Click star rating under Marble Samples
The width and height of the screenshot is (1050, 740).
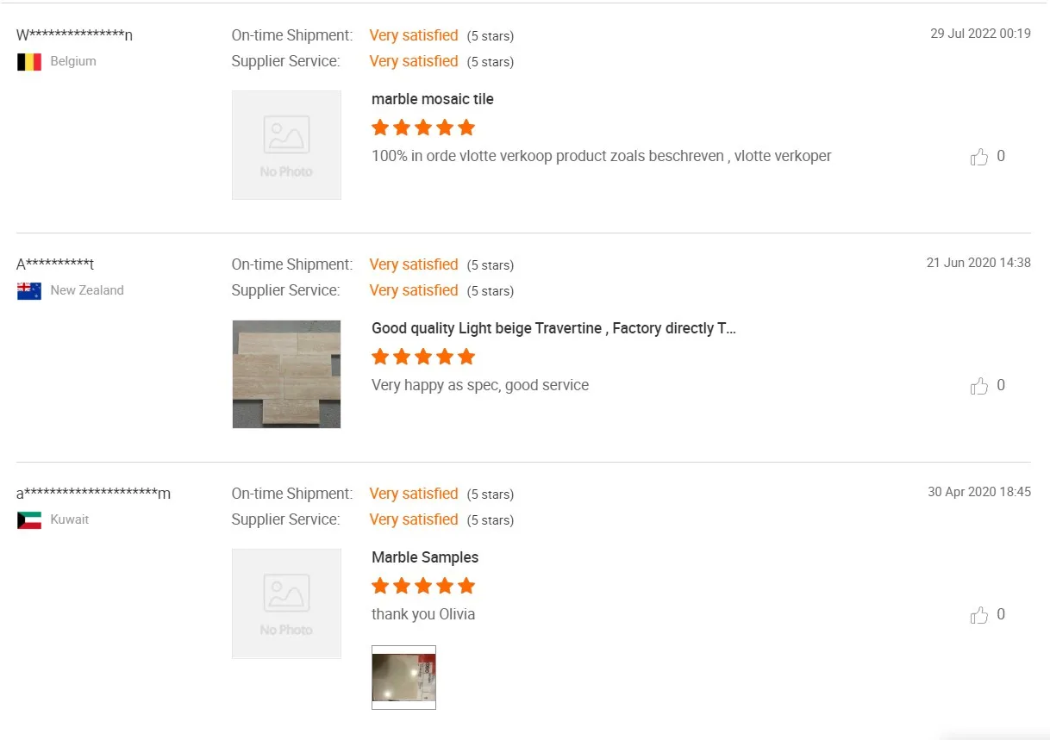pos(423,587)
